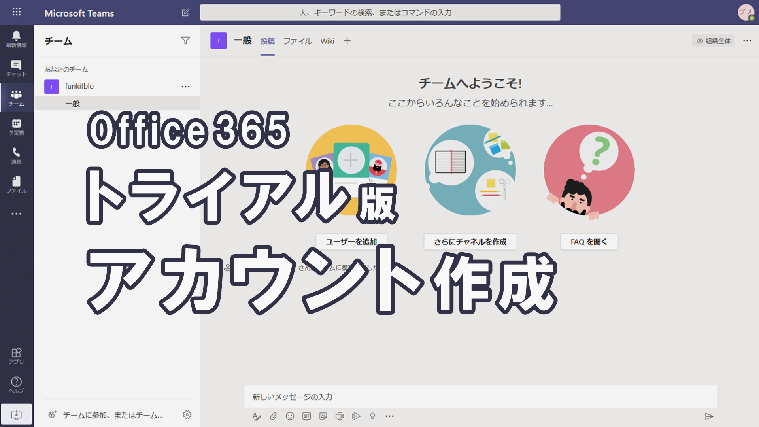Viewport: 759px width, 427px height.
Task: Open the 予定表 calendar
Action: point(17,127)
